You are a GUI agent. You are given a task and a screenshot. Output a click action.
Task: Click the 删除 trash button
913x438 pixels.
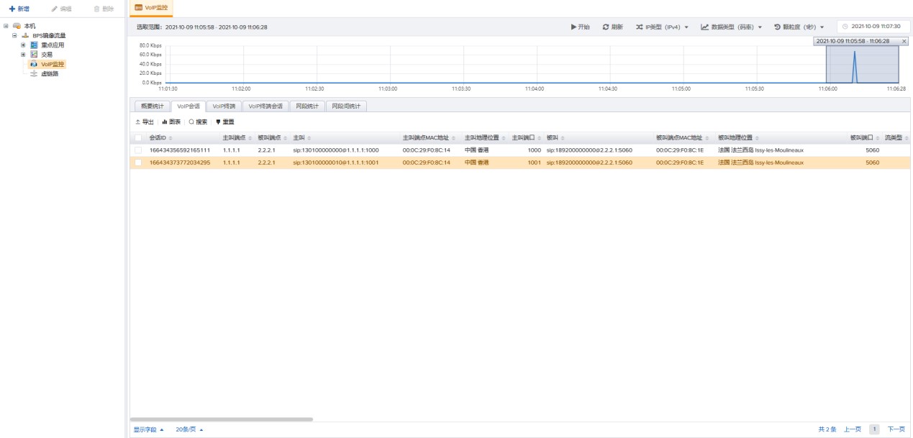(x=104, y=9)
